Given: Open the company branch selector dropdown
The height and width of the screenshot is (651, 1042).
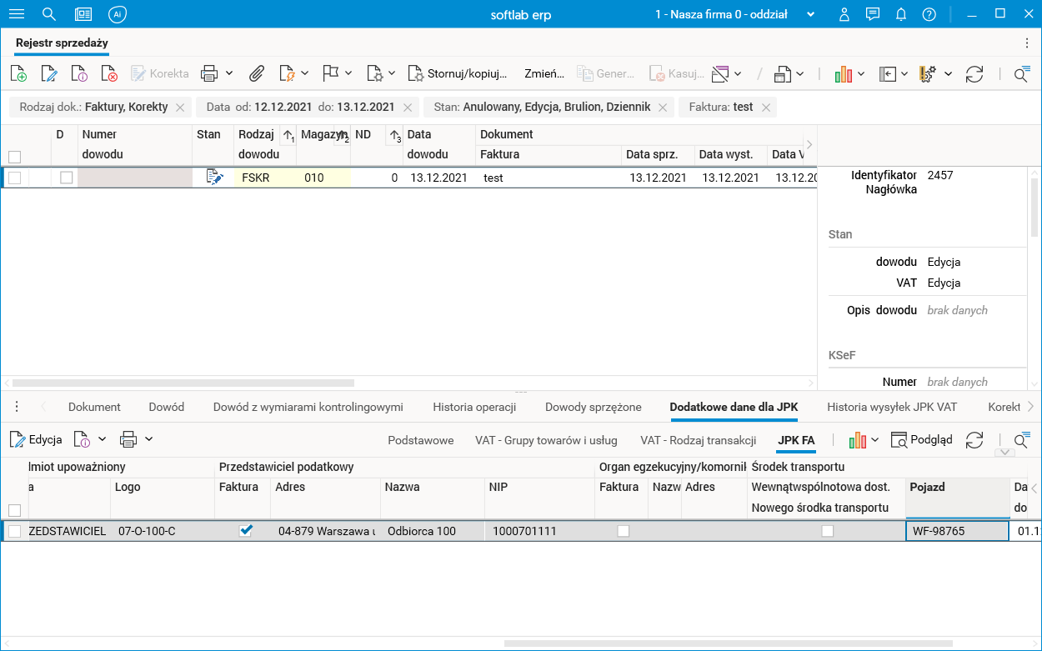Looking at the screenshot, I should coord(809,15).
